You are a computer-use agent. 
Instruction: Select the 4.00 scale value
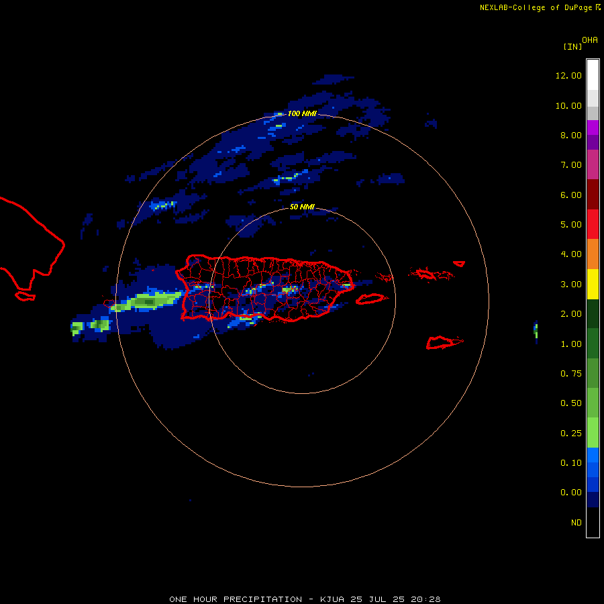click(571, 254)
